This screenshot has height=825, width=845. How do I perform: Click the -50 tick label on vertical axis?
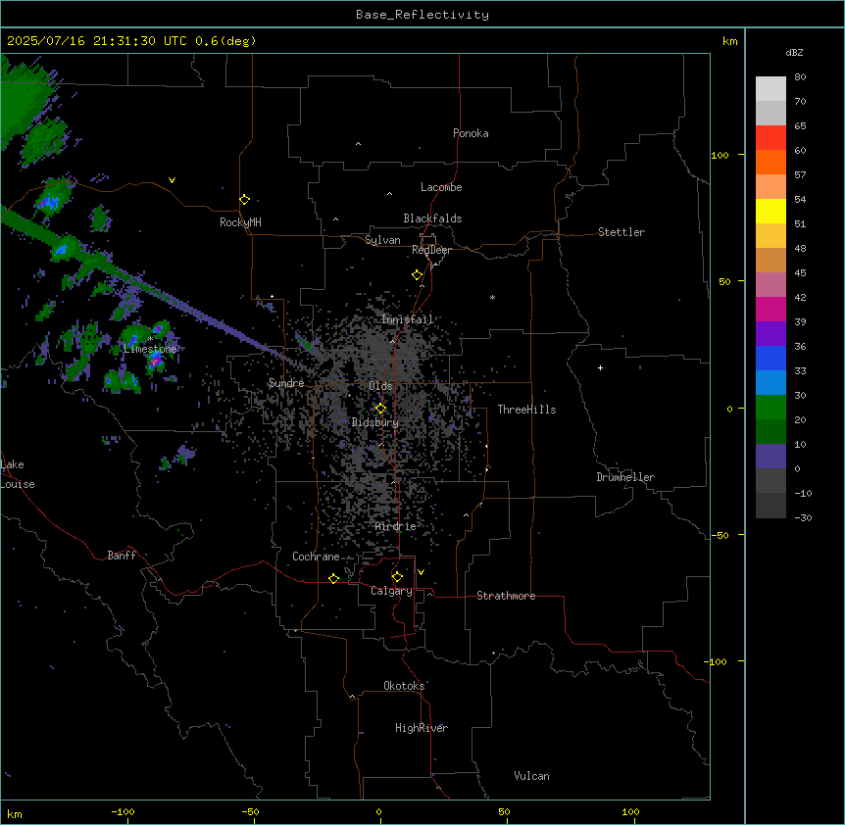coord(720,535)
